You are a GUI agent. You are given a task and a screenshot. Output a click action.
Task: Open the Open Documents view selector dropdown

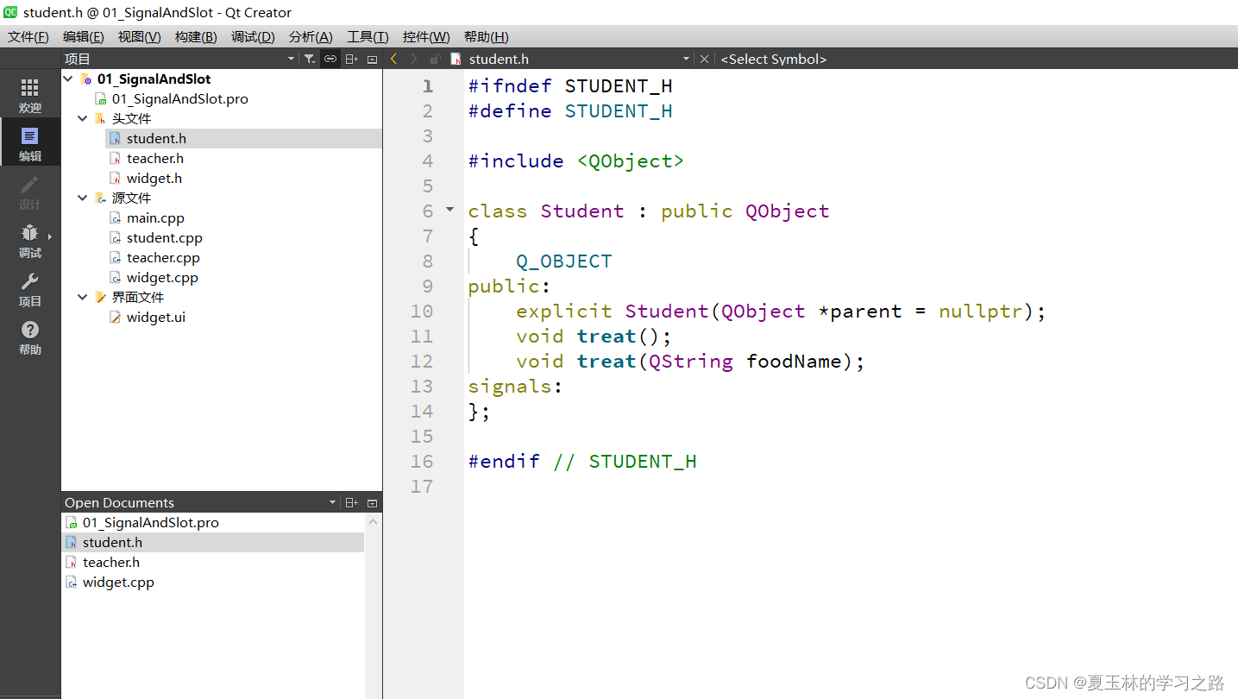pos(333,502)
